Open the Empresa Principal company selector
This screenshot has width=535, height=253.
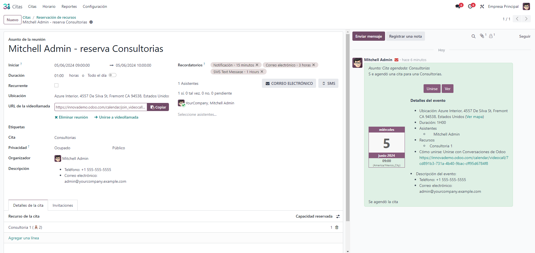tap(503, 6)
